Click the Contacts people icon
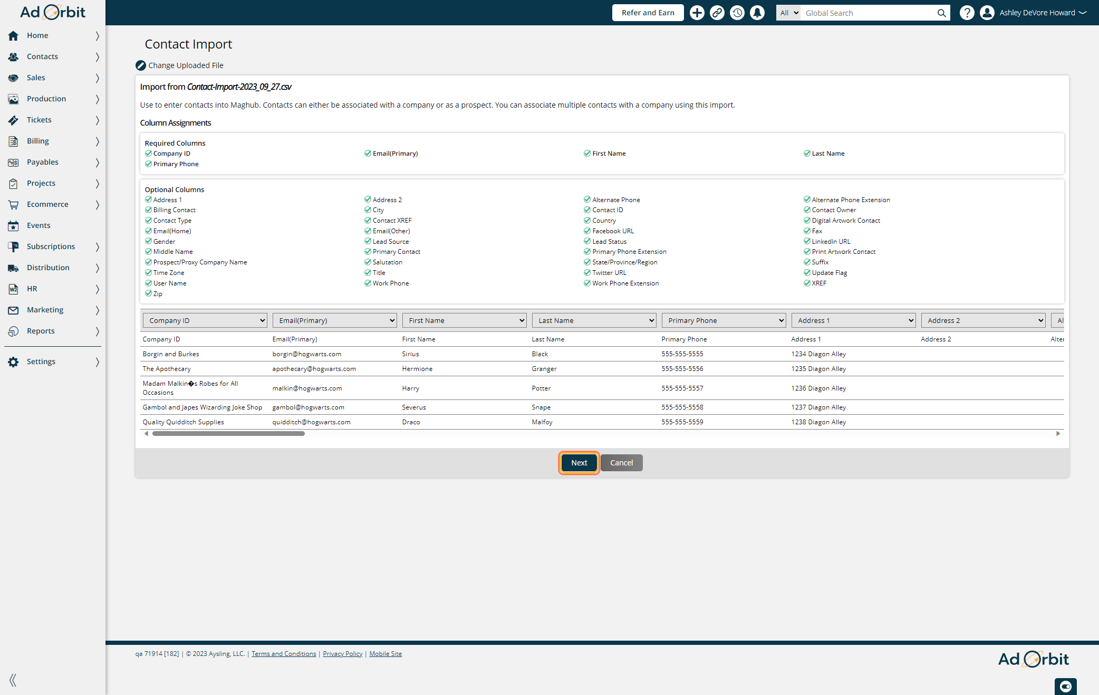 pyautogui.click(x=13, y=57)
